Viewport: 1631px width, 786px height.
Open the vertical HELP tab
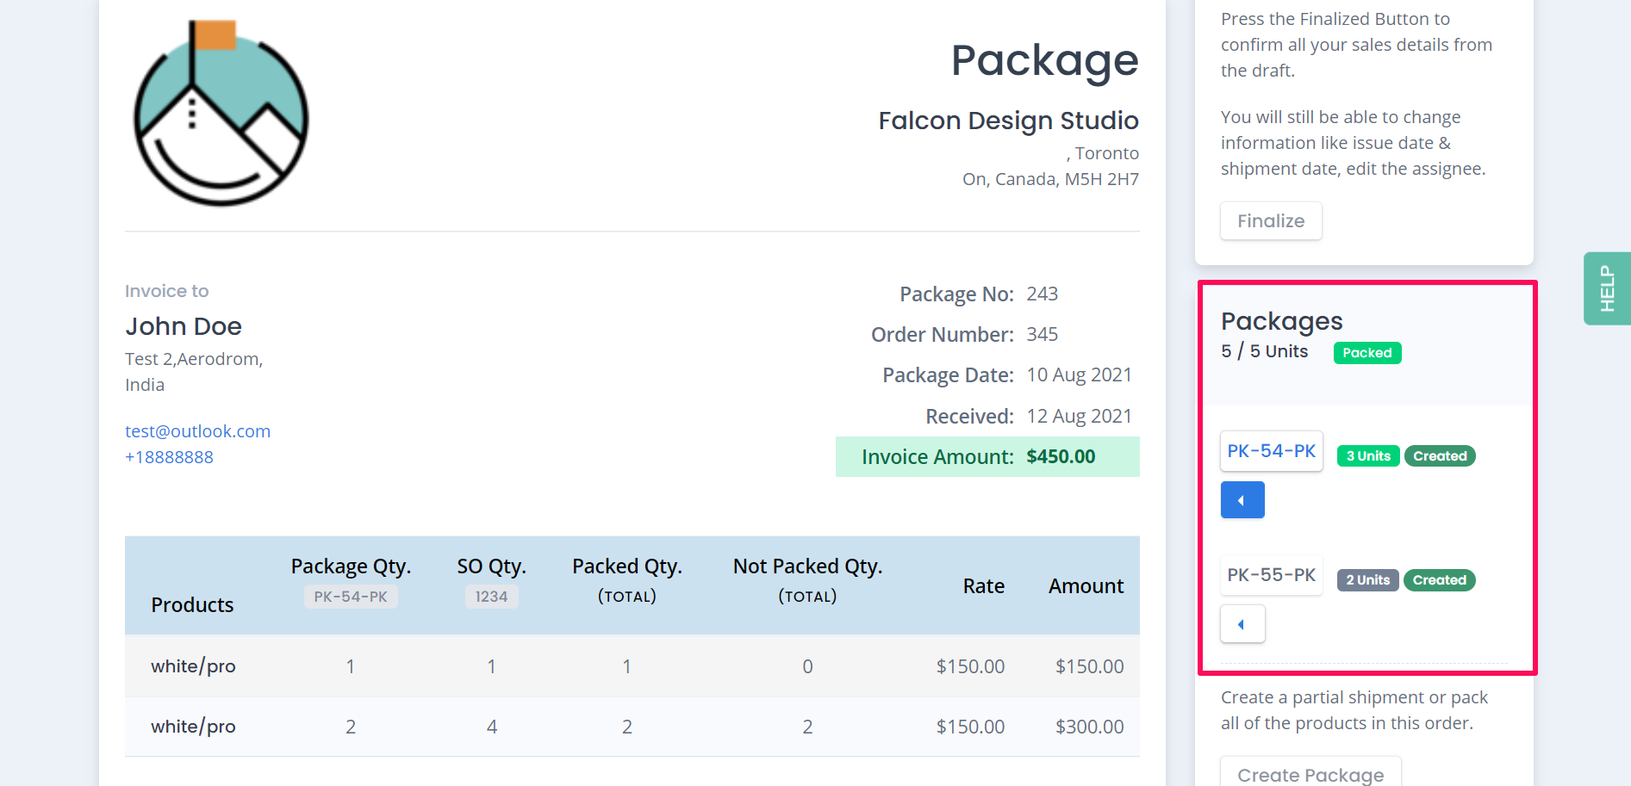[1606, 288]
